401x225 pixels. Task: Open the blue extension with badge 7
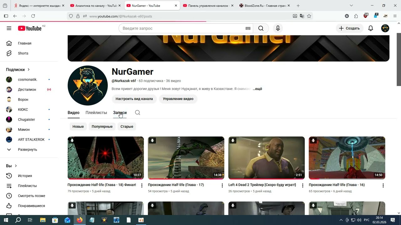[376, 16]
